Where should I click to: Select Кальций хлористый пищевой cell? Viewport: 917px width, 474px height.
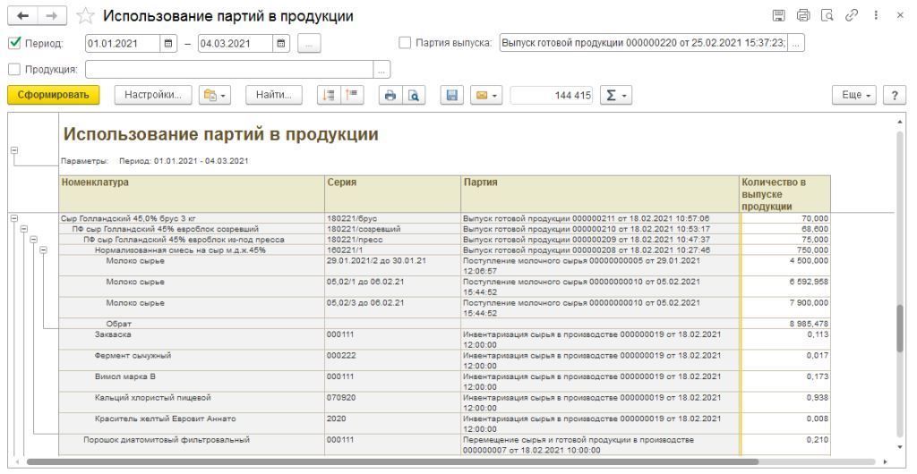click(x=192, y=402)
